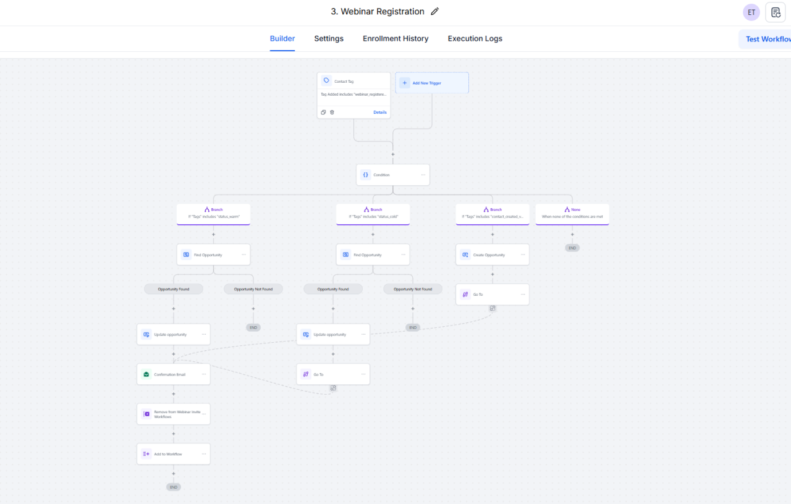The image size is (791, 504).
Task: Click the END node under the None branch
Action: pos(572,248)
